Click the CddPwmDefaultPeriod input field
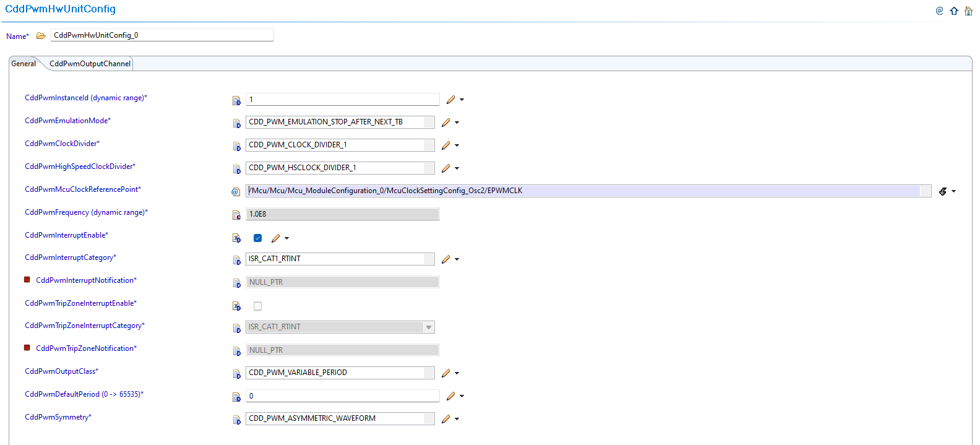The height and width of the screenshot is (445, 980). (x=342, y=396)
